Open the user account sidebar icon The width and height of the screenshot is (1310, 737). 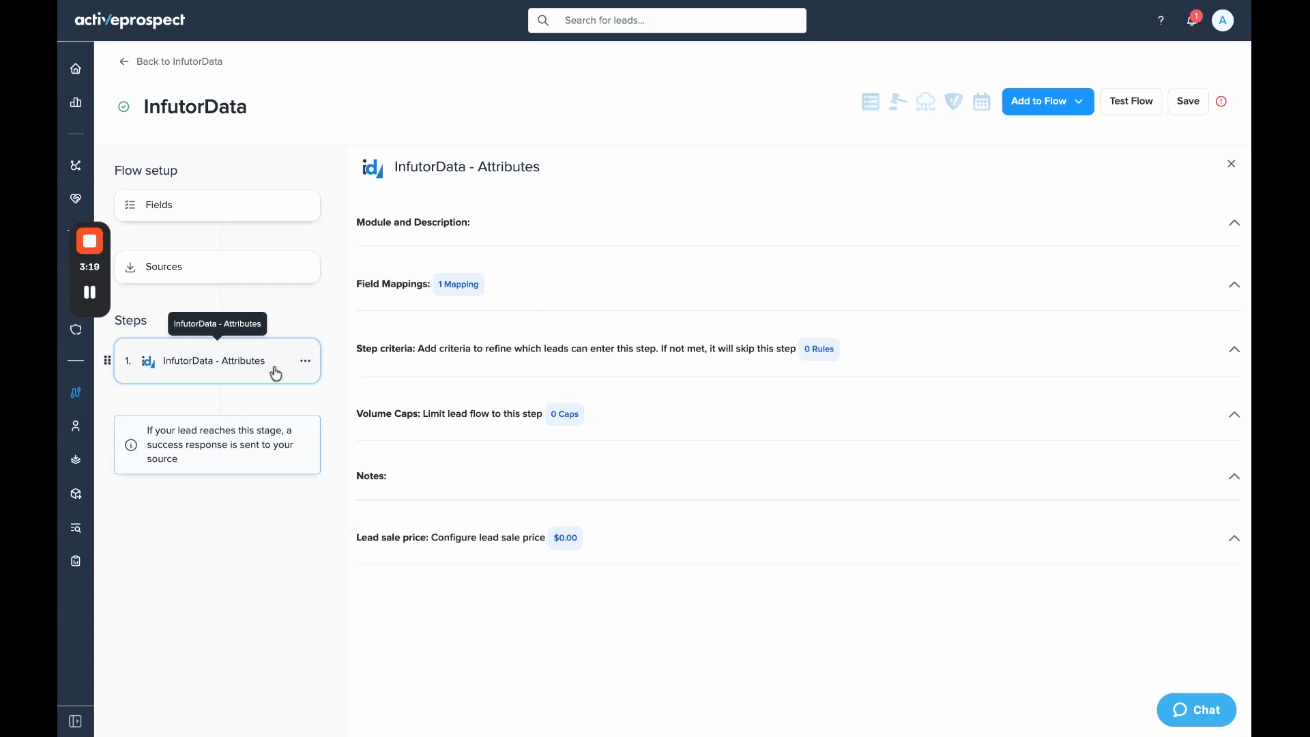[76, 426]
